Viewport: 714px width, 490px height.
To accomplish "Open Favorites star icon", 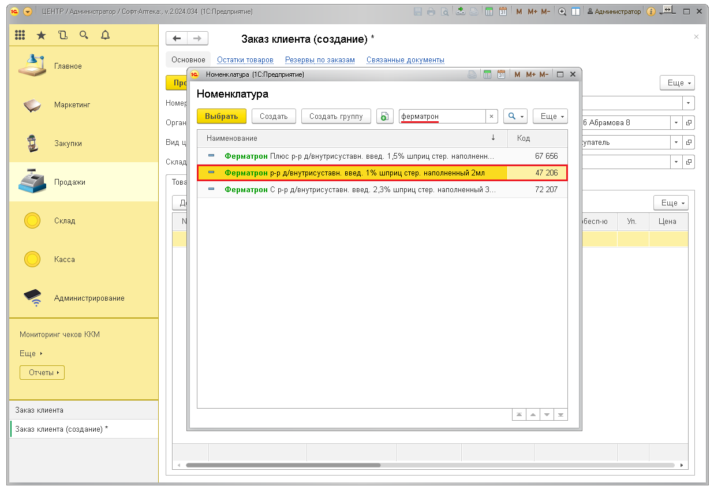I will pos(41,35).
